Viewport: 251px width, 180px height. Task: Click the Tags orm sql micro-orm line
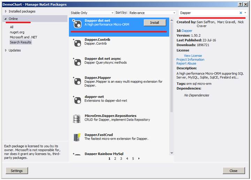[x=194, y=84]
